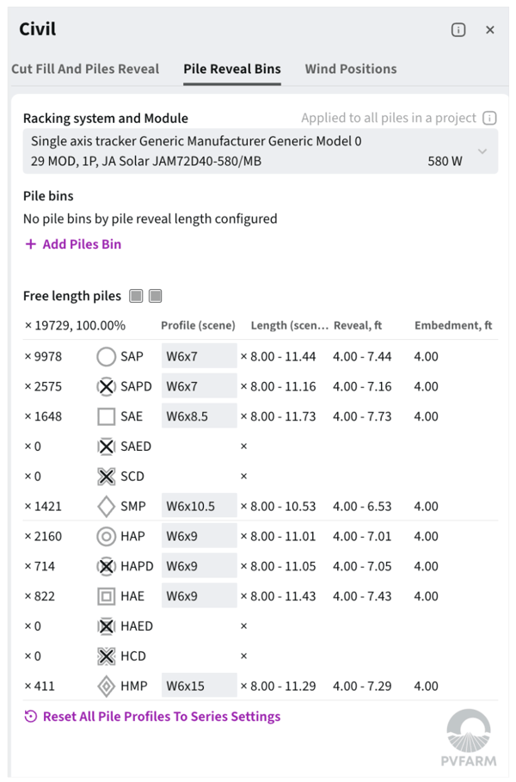Open the SAP profile W6x7 selector

(199, 357)
